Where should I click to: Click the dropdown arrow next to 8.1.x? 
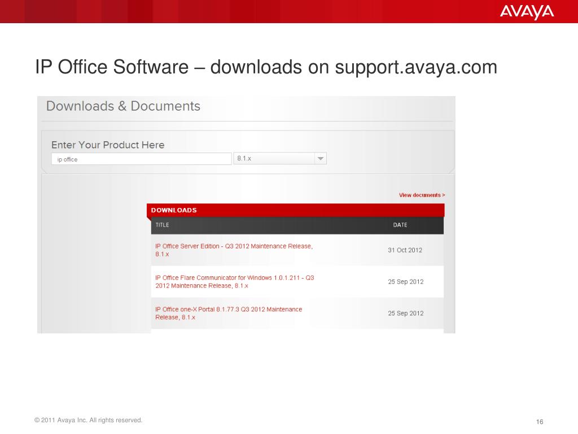point(321,158)
